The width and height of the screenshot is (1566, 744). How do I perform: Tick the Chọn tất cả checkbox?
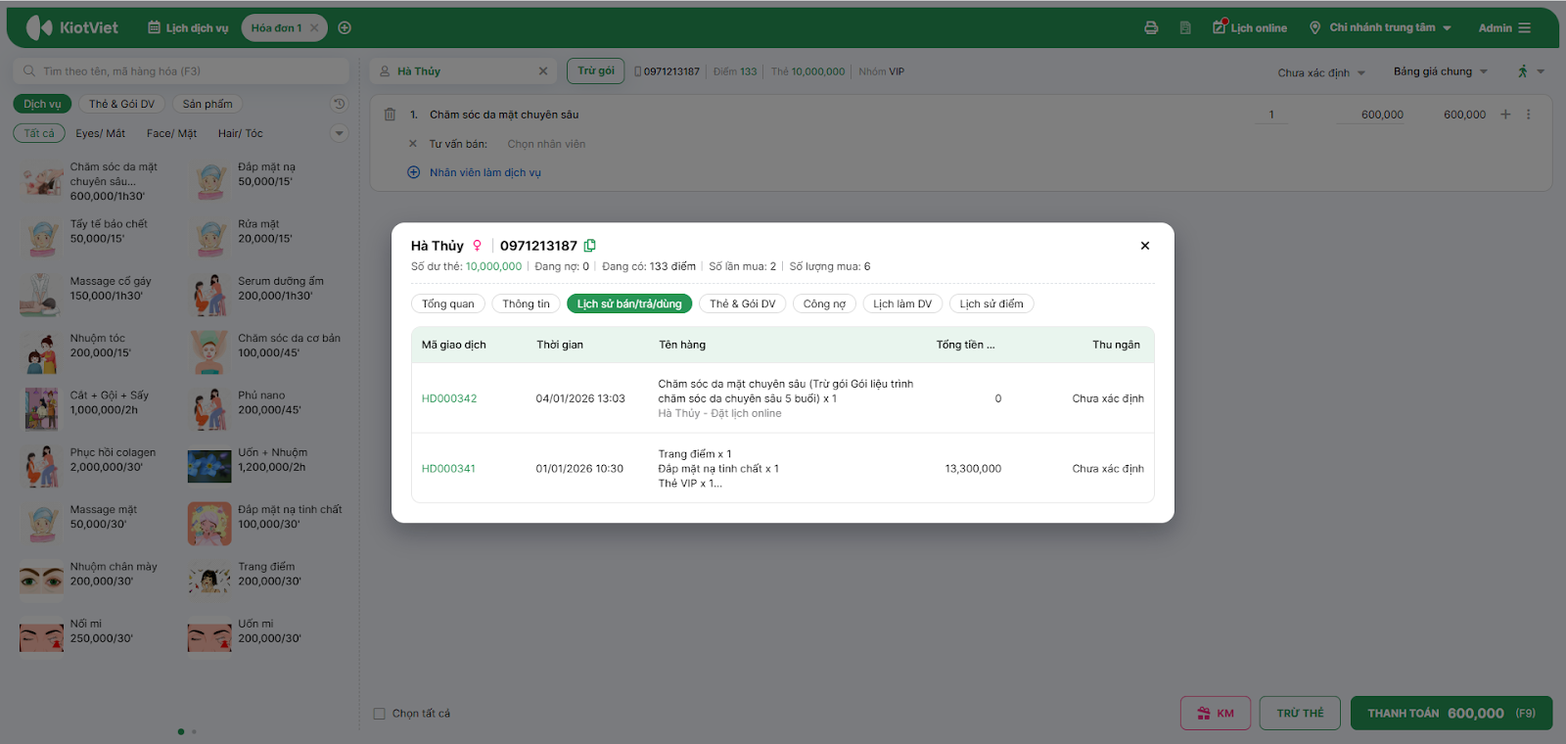point(380,714)
